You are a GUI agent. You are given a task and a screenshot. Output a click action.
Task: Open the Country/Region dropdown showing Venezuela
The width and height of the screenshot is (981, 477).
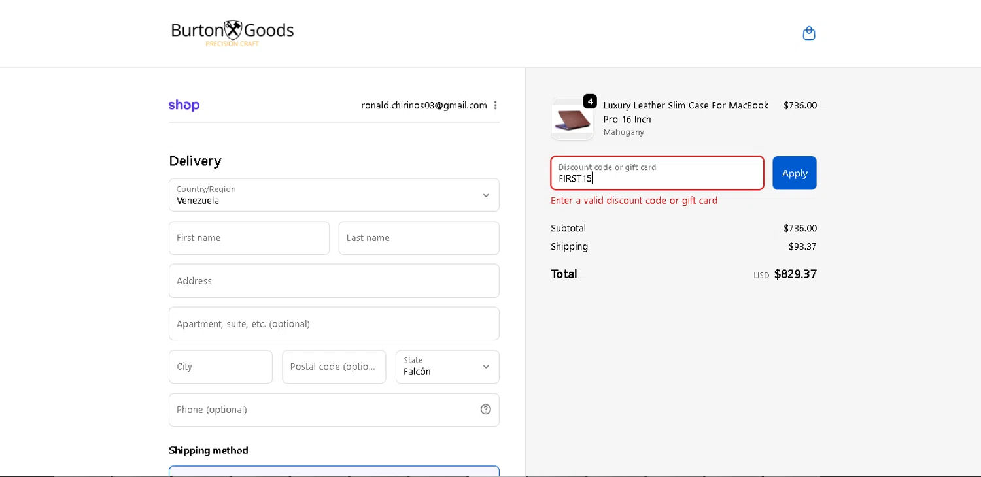334,195
